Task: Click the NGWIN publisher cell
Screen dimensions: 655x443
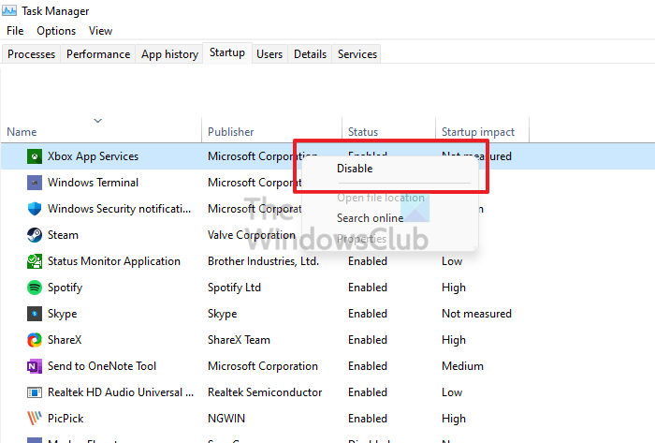Action: tap(226, 419)
